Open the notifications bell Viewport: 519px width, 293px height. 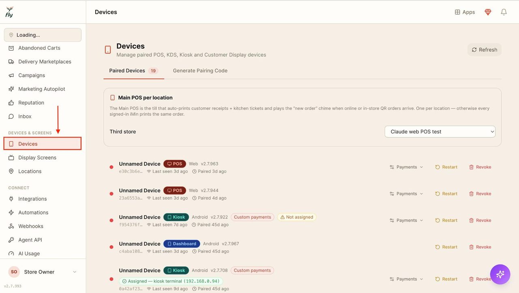tap(504, 12)
